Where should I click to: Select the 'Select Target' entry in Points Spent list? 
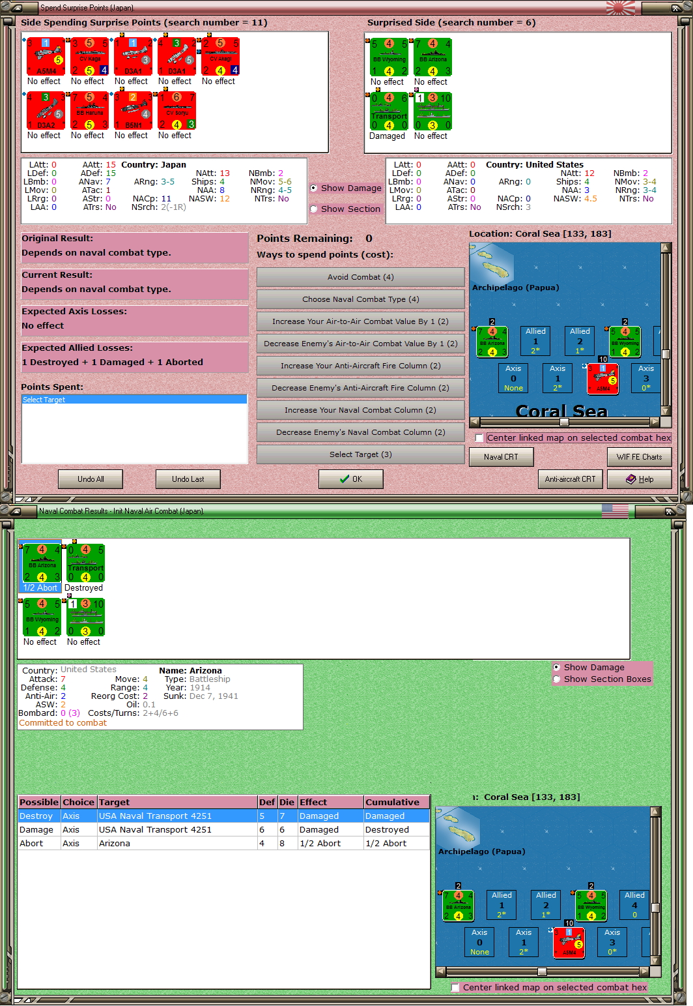click(x=134, y=400)
